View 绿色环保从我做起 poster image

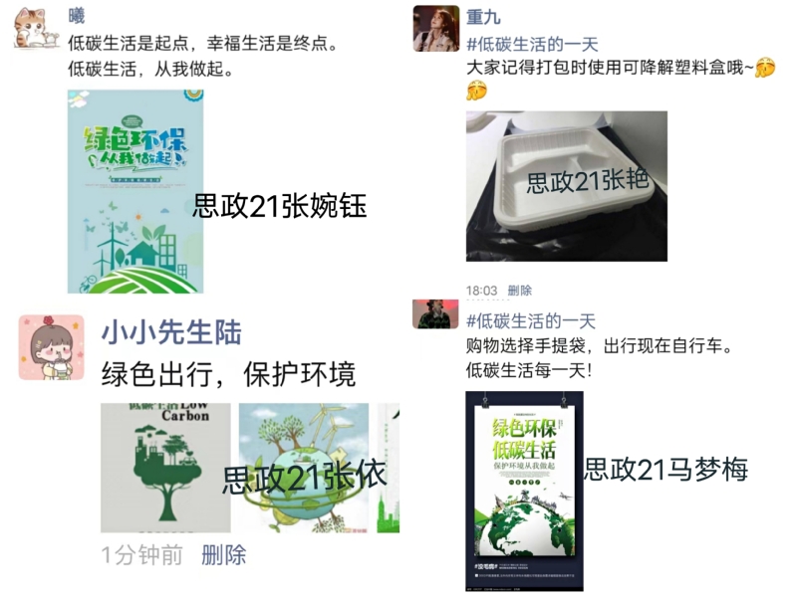(x=135, y=191)
